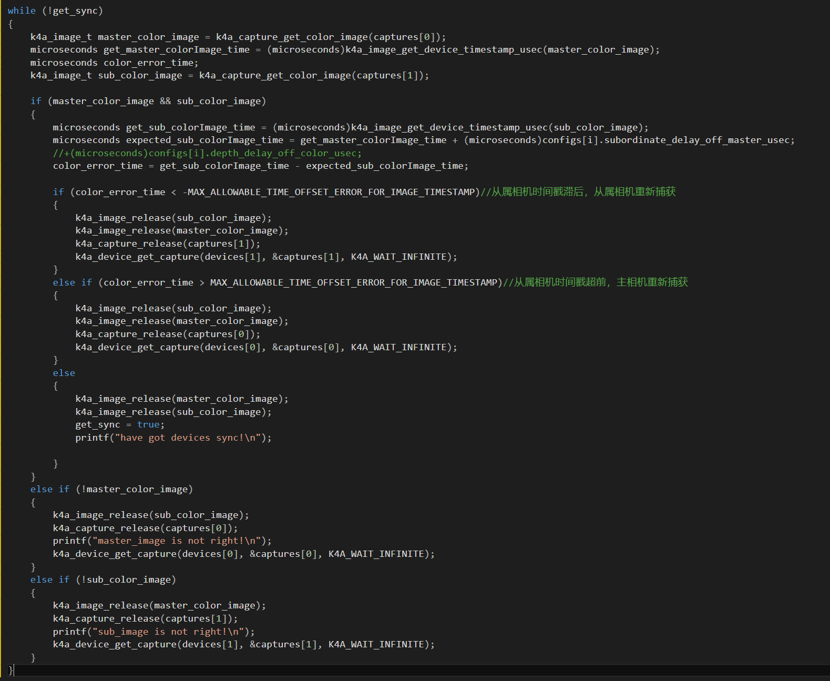Click 'subordinate_delay_off_master_usec' in the expected time line
Viewport: 830px width, 681px height.
click(696, 140)
